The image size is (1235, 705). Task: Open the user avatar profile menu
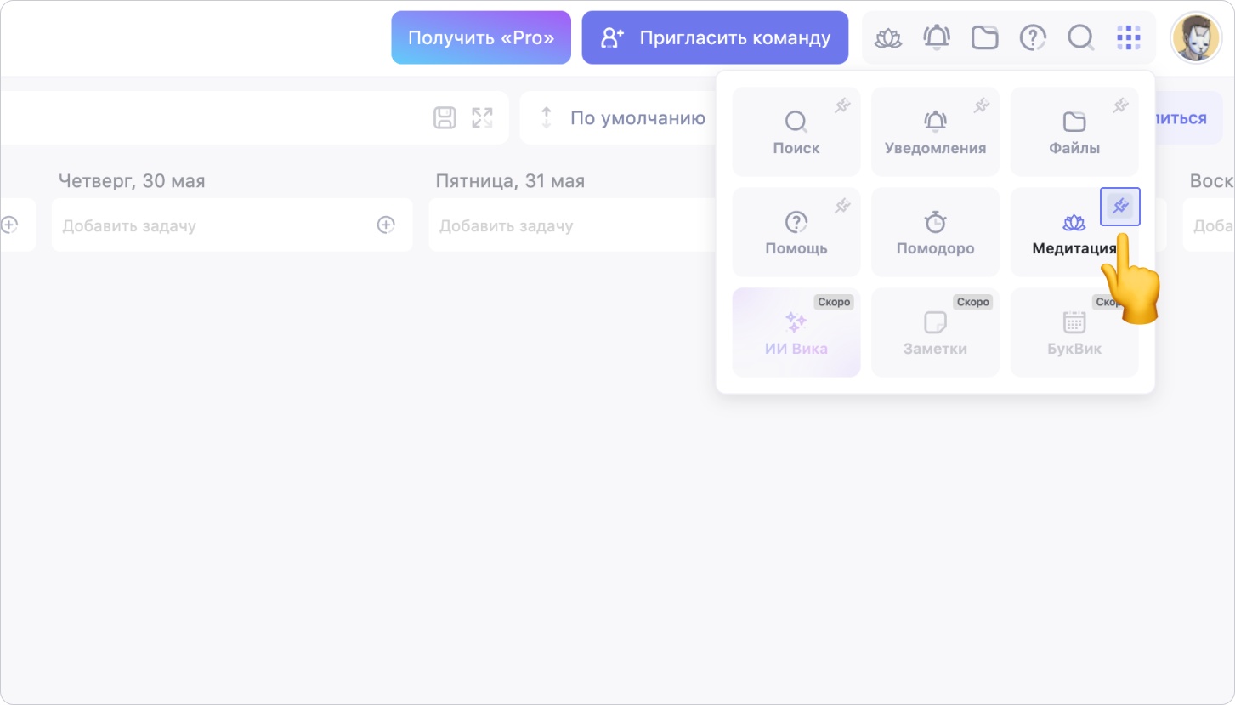click(x=1196, y=38)
